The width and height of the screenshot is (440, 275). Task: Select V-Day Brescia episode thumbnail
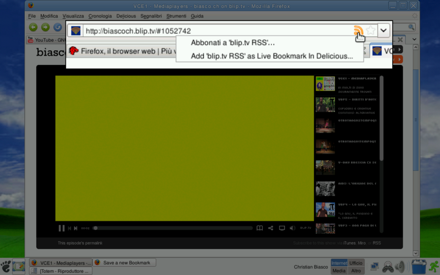click(x=325, y=168)
